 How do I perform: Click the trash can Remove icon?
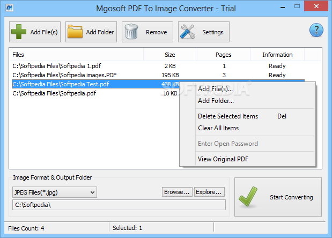coord(131,32)
